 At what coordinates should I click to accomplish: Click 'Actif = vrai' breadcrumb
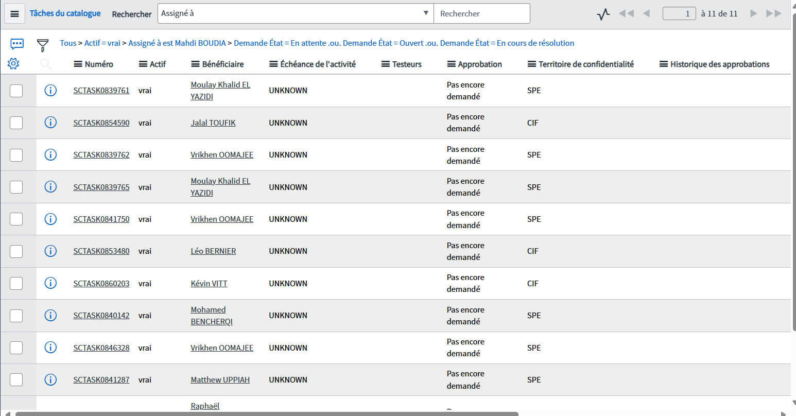pyautogui.click(x=102, y=43)
